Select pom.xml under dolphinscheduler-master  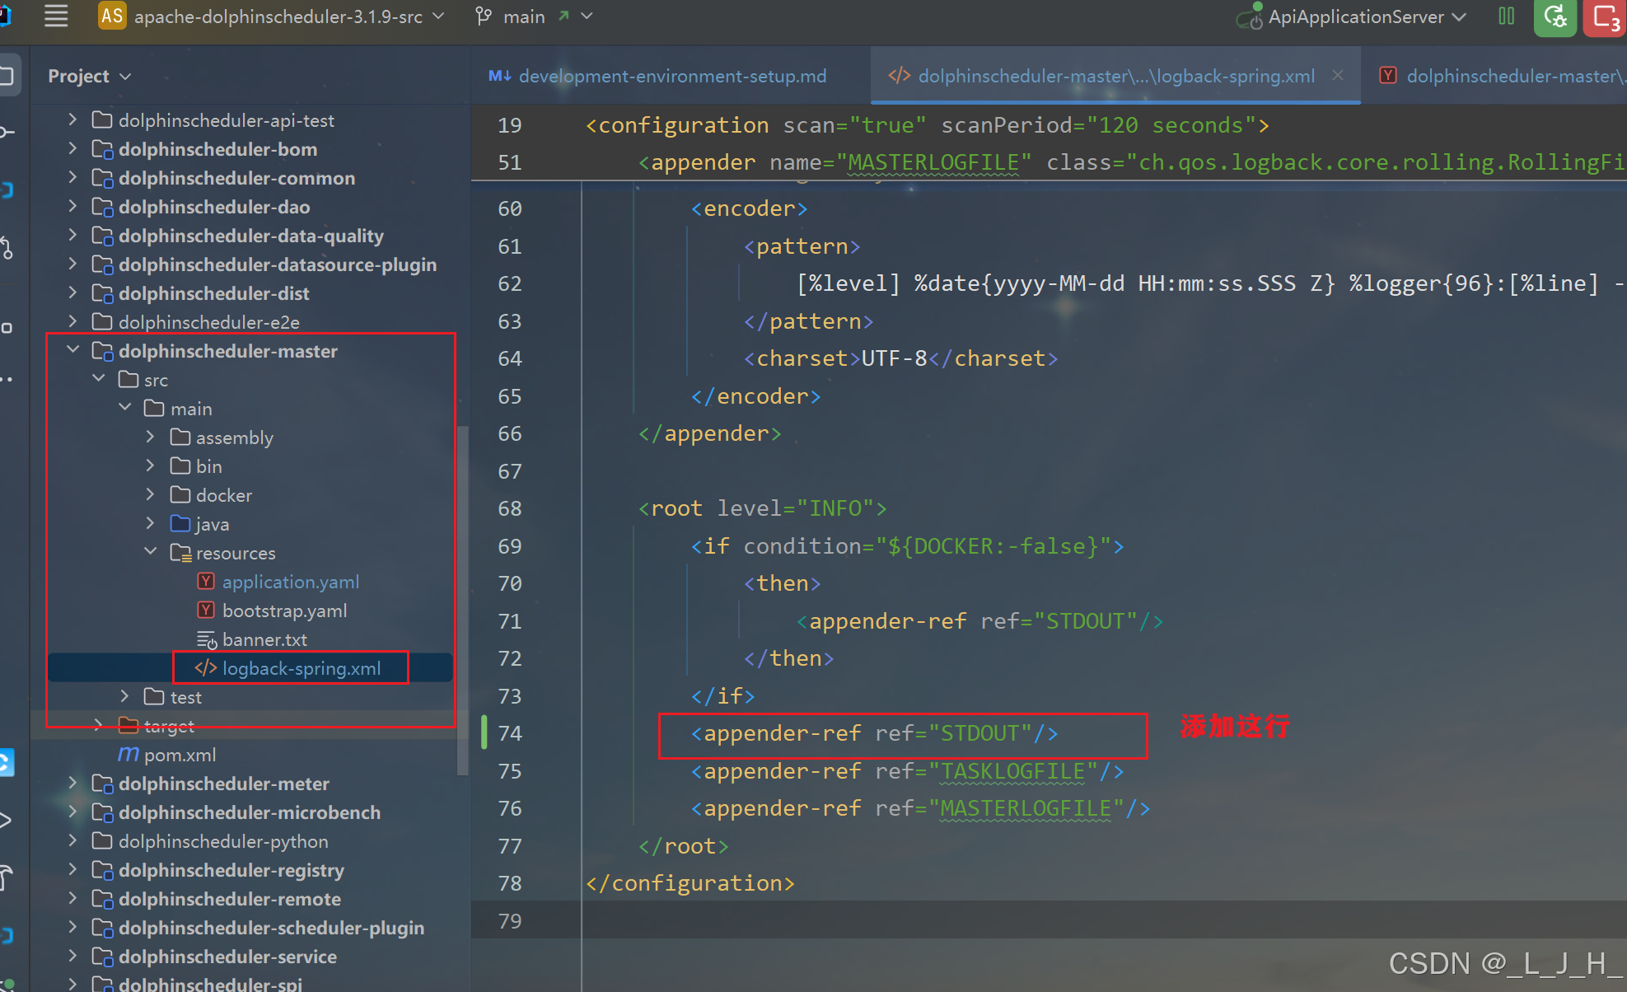pos(180,755)
